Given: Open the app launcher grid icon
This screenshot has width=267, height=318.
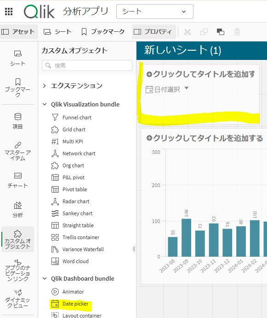Looking at the screenshot, I should click(9, 12).
